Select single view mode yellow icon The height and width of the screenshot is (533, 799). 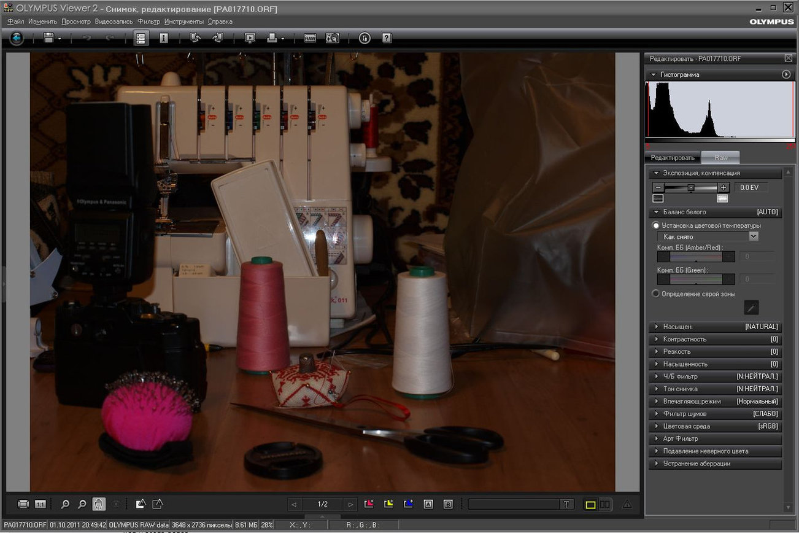[x=590, y=505]
